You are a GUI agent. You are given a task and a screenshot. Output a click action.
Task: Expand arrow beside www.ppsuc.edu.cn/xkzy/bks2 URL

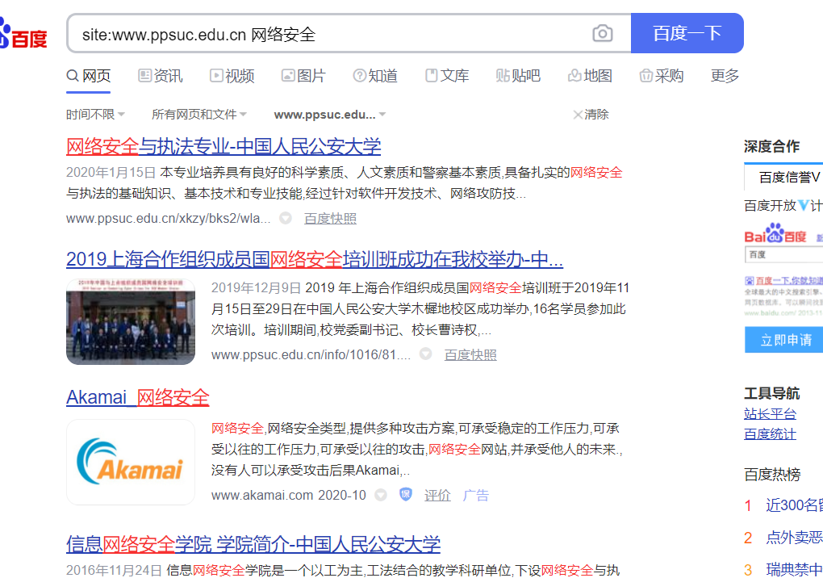pos(286,219)
